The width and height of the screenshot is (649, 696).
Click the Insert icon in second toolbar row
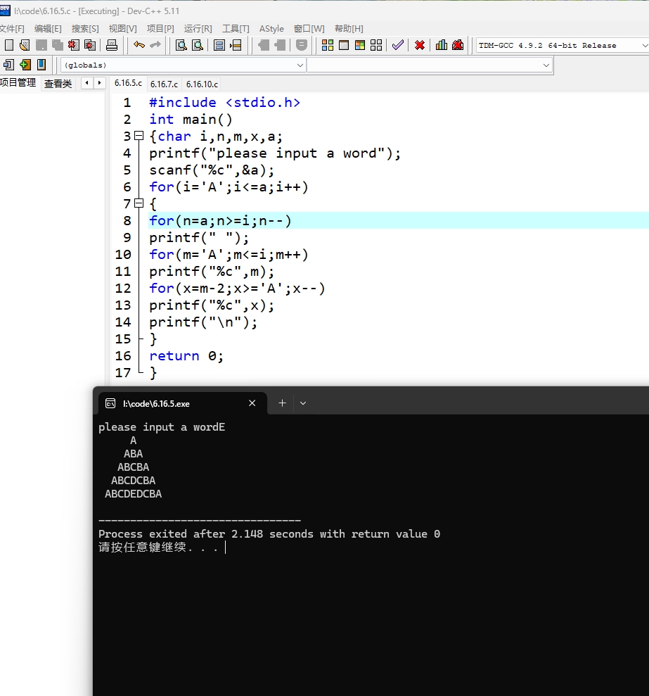coord(9,65)
